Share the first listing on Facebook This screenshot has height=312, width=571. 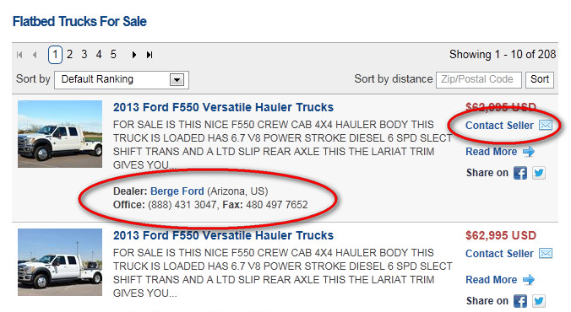tap(520, 173)
